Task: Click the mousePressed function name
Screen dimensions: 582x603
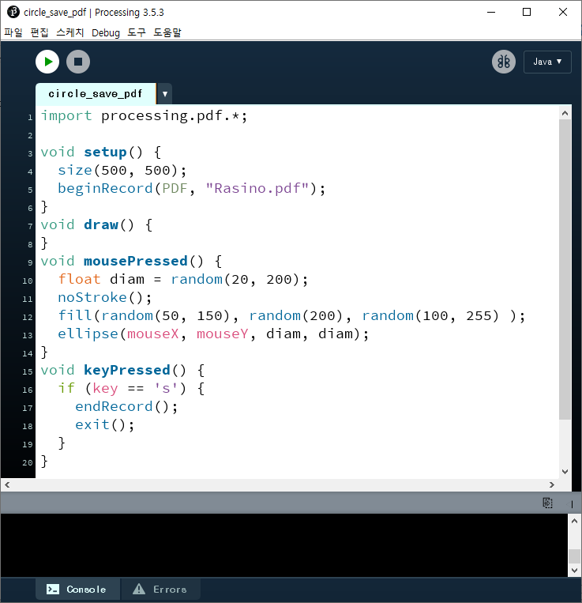Action: [x=136, y=261]
